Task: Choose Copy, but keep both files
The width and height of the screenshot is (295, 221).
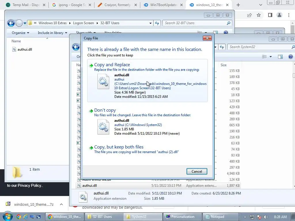Action: pyautogui.click(x=147, y=149)
